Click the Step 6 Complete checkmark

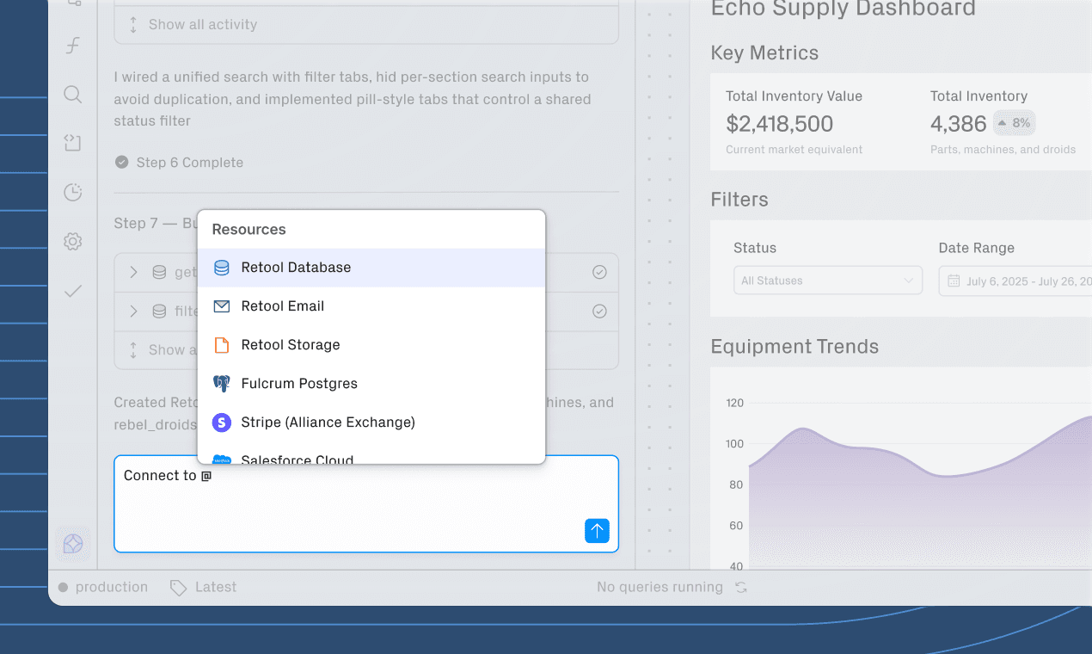pyautogui.click(x=121, y=162)
